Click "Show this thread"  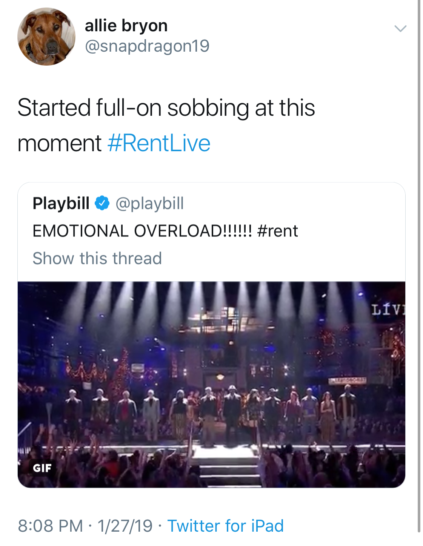click(97, 258)
